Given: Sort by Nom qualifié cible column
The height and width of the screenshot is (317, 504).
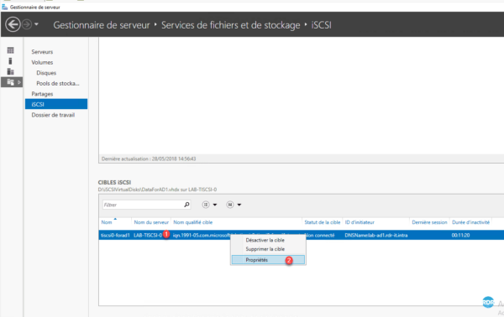Looking at the screenshot, I should tap(193, 222).
